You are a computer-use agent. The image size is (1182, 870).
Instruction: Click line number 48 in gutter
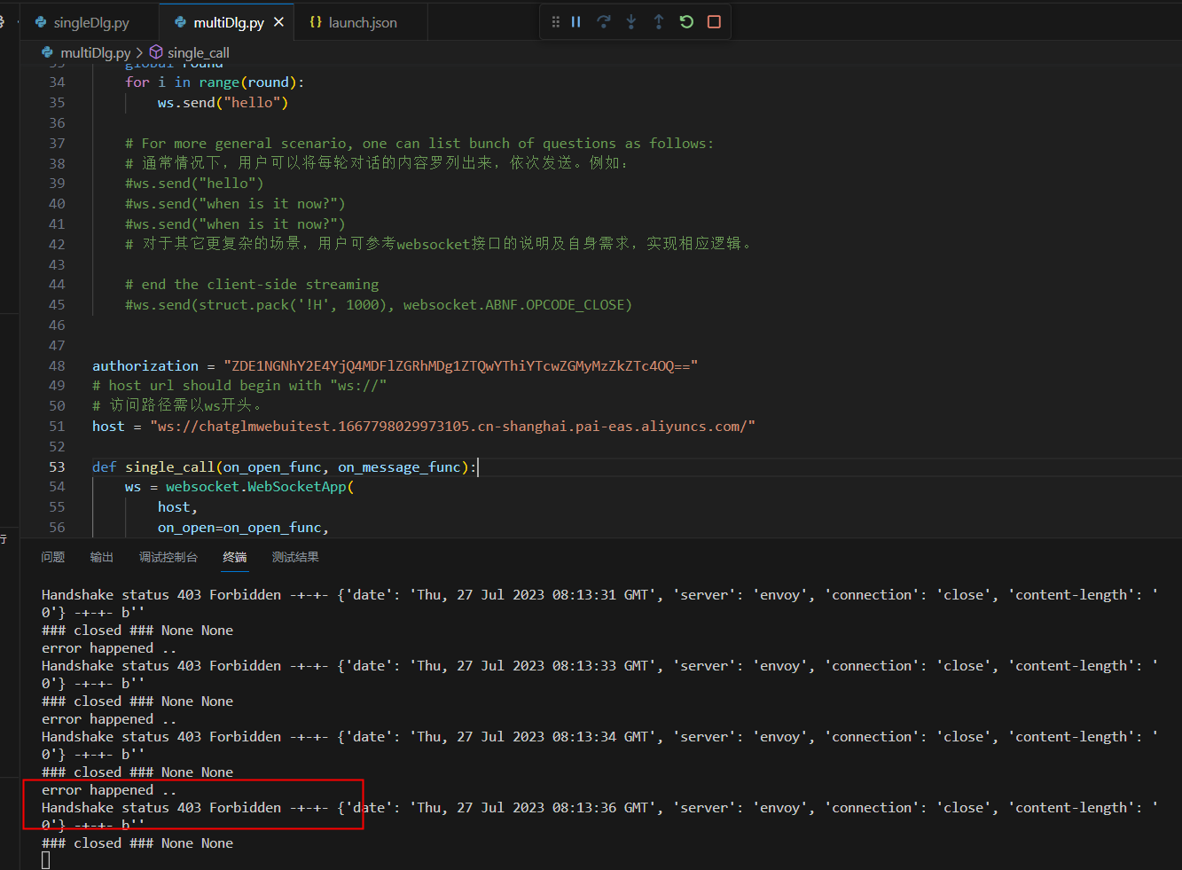(57, 365)
